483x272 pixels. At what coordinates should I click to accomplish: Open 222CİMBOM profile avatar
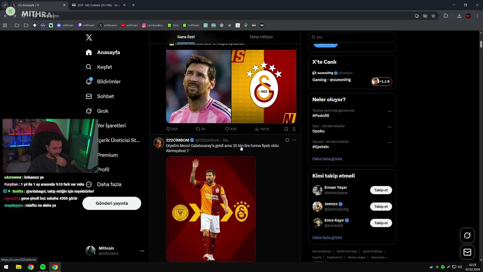159,142
